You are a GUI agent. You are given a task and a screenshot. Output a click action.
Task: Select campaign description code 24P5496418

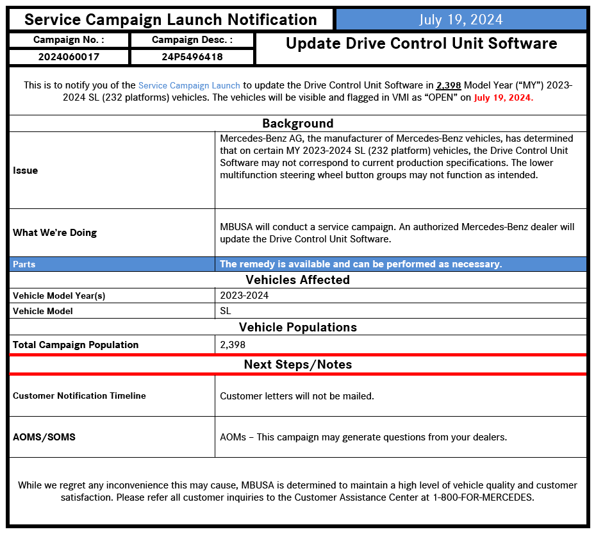coord(192,57)
